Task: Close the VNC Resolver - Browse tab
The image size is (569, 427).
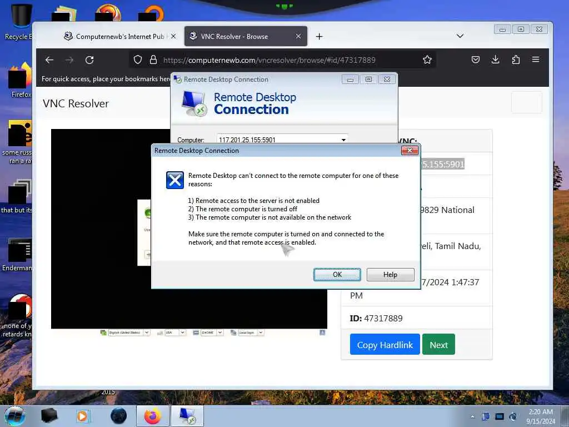Action: [x=298, y=36]
